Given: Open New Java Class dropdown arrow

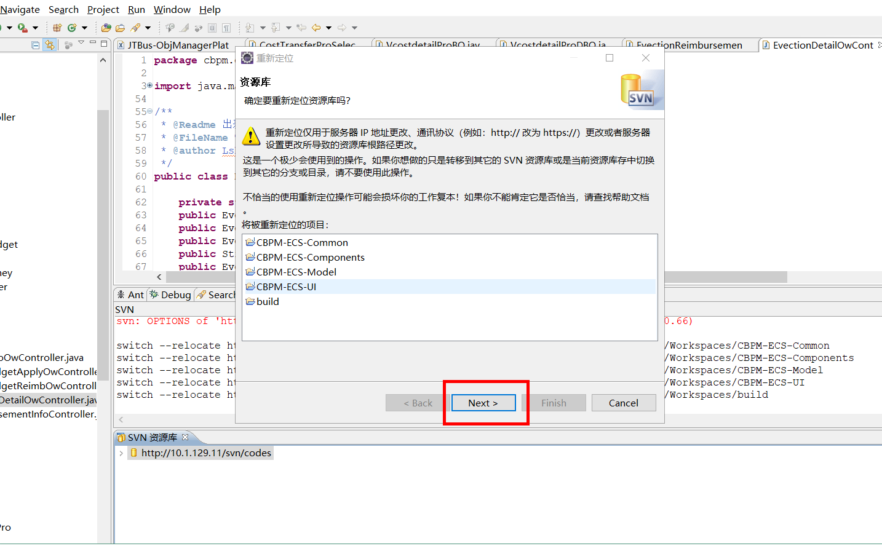Looking at the screenshot, I should click(84, 28).
